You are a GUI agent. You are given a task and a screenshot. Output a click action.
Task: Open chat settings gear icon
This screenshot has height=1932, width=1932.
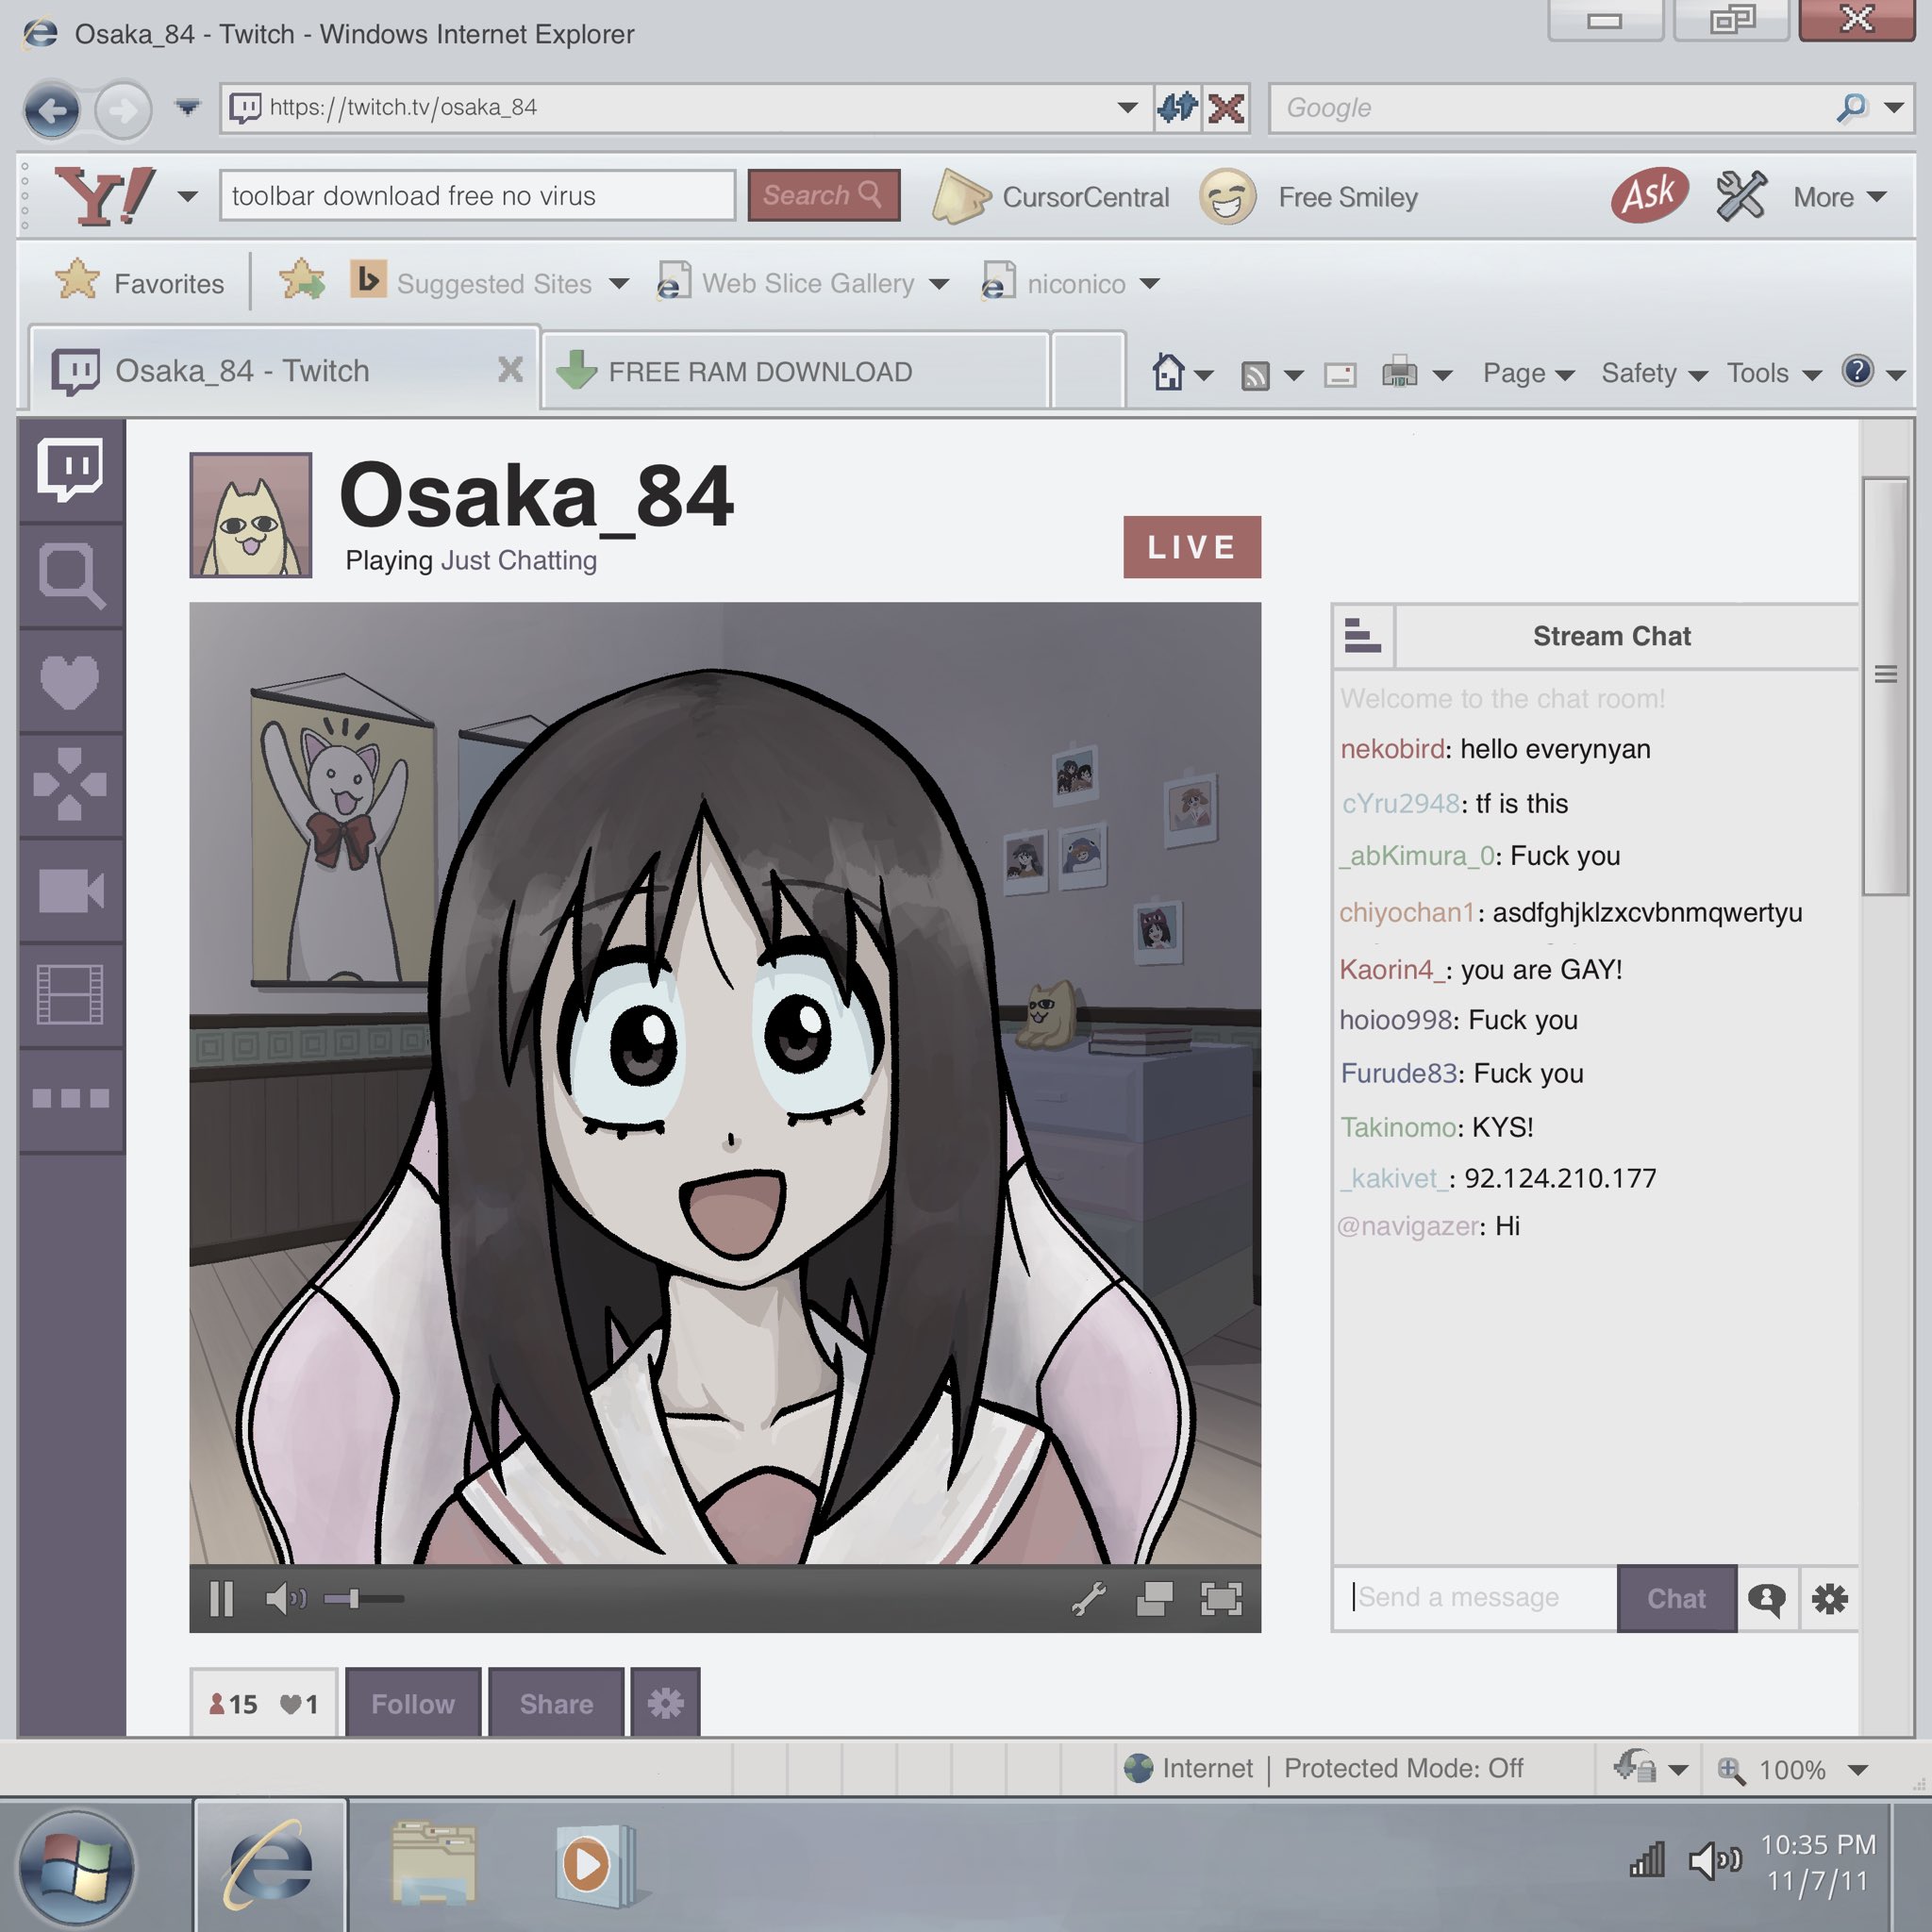1829,1598
